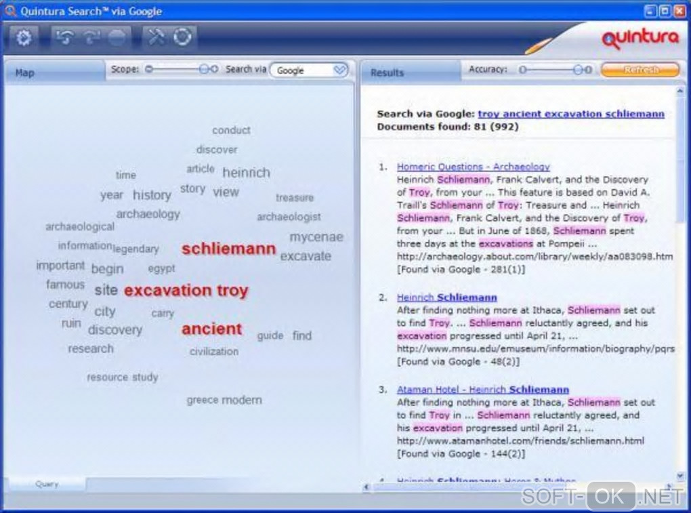Open the Query tab at bottom
This screenshot has height=513, width=691.
(47, 483)
